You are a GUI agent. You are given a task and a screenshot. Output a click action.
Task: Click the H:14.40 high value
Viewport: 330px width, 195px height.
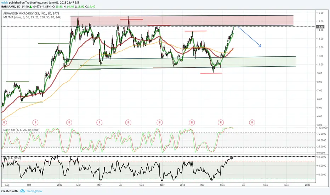(69, 6)
